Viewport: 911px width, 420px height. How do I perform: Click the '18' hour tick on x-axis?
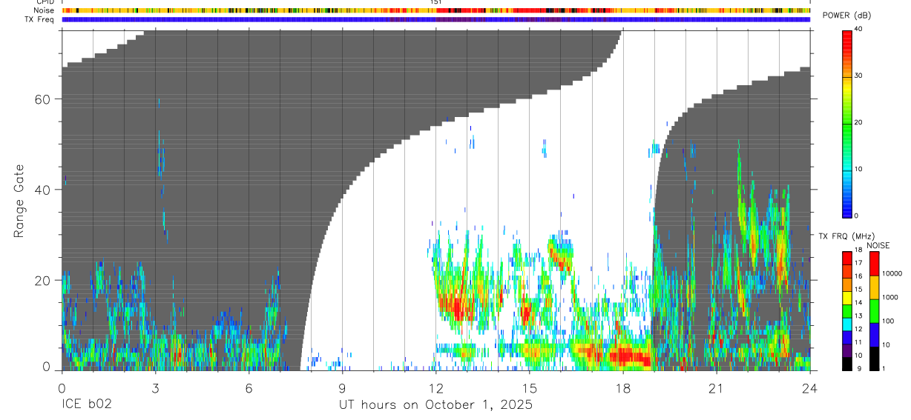[x=623, y=387]
